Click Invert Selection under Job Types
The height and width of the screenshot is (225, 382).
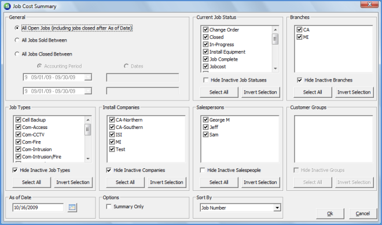(73, 182)
